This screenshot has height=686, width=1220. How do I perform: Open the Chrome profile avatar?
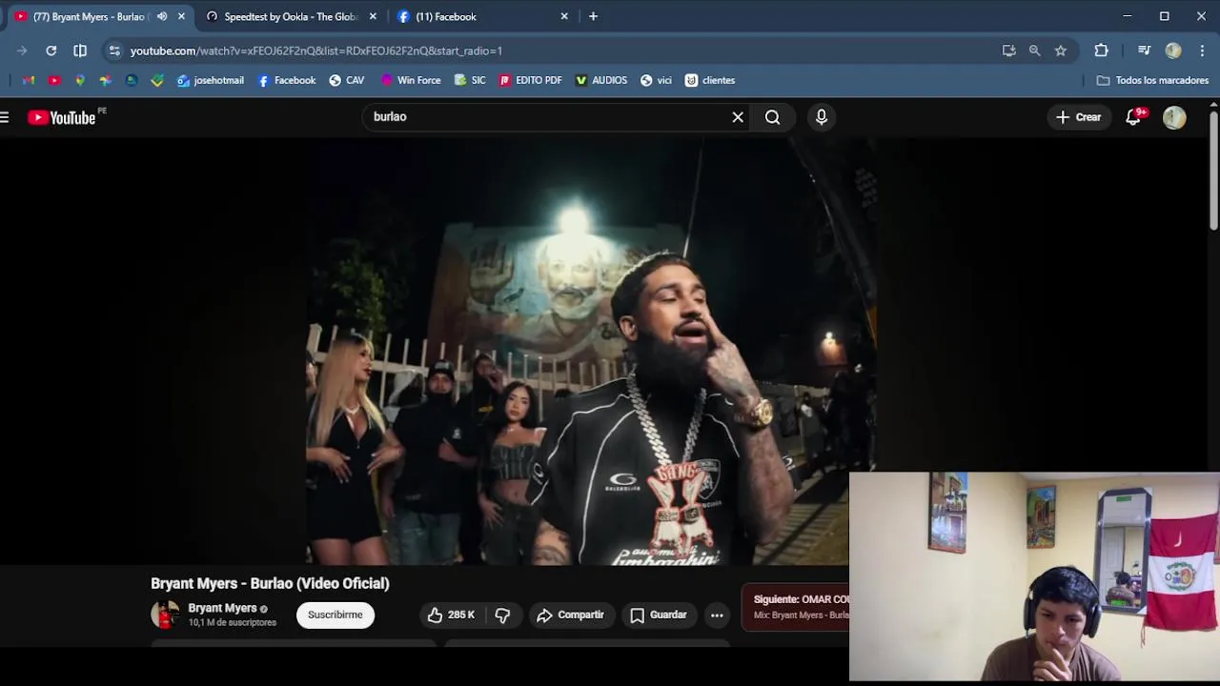point(1173,50)
